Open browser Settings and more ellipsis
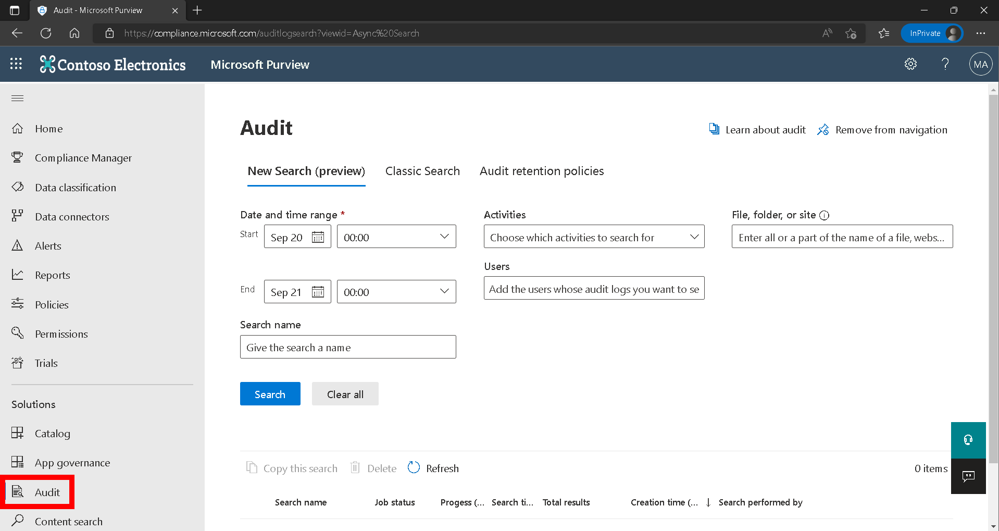This screenshot has width=999, height=531. click(x=981, y=33)
